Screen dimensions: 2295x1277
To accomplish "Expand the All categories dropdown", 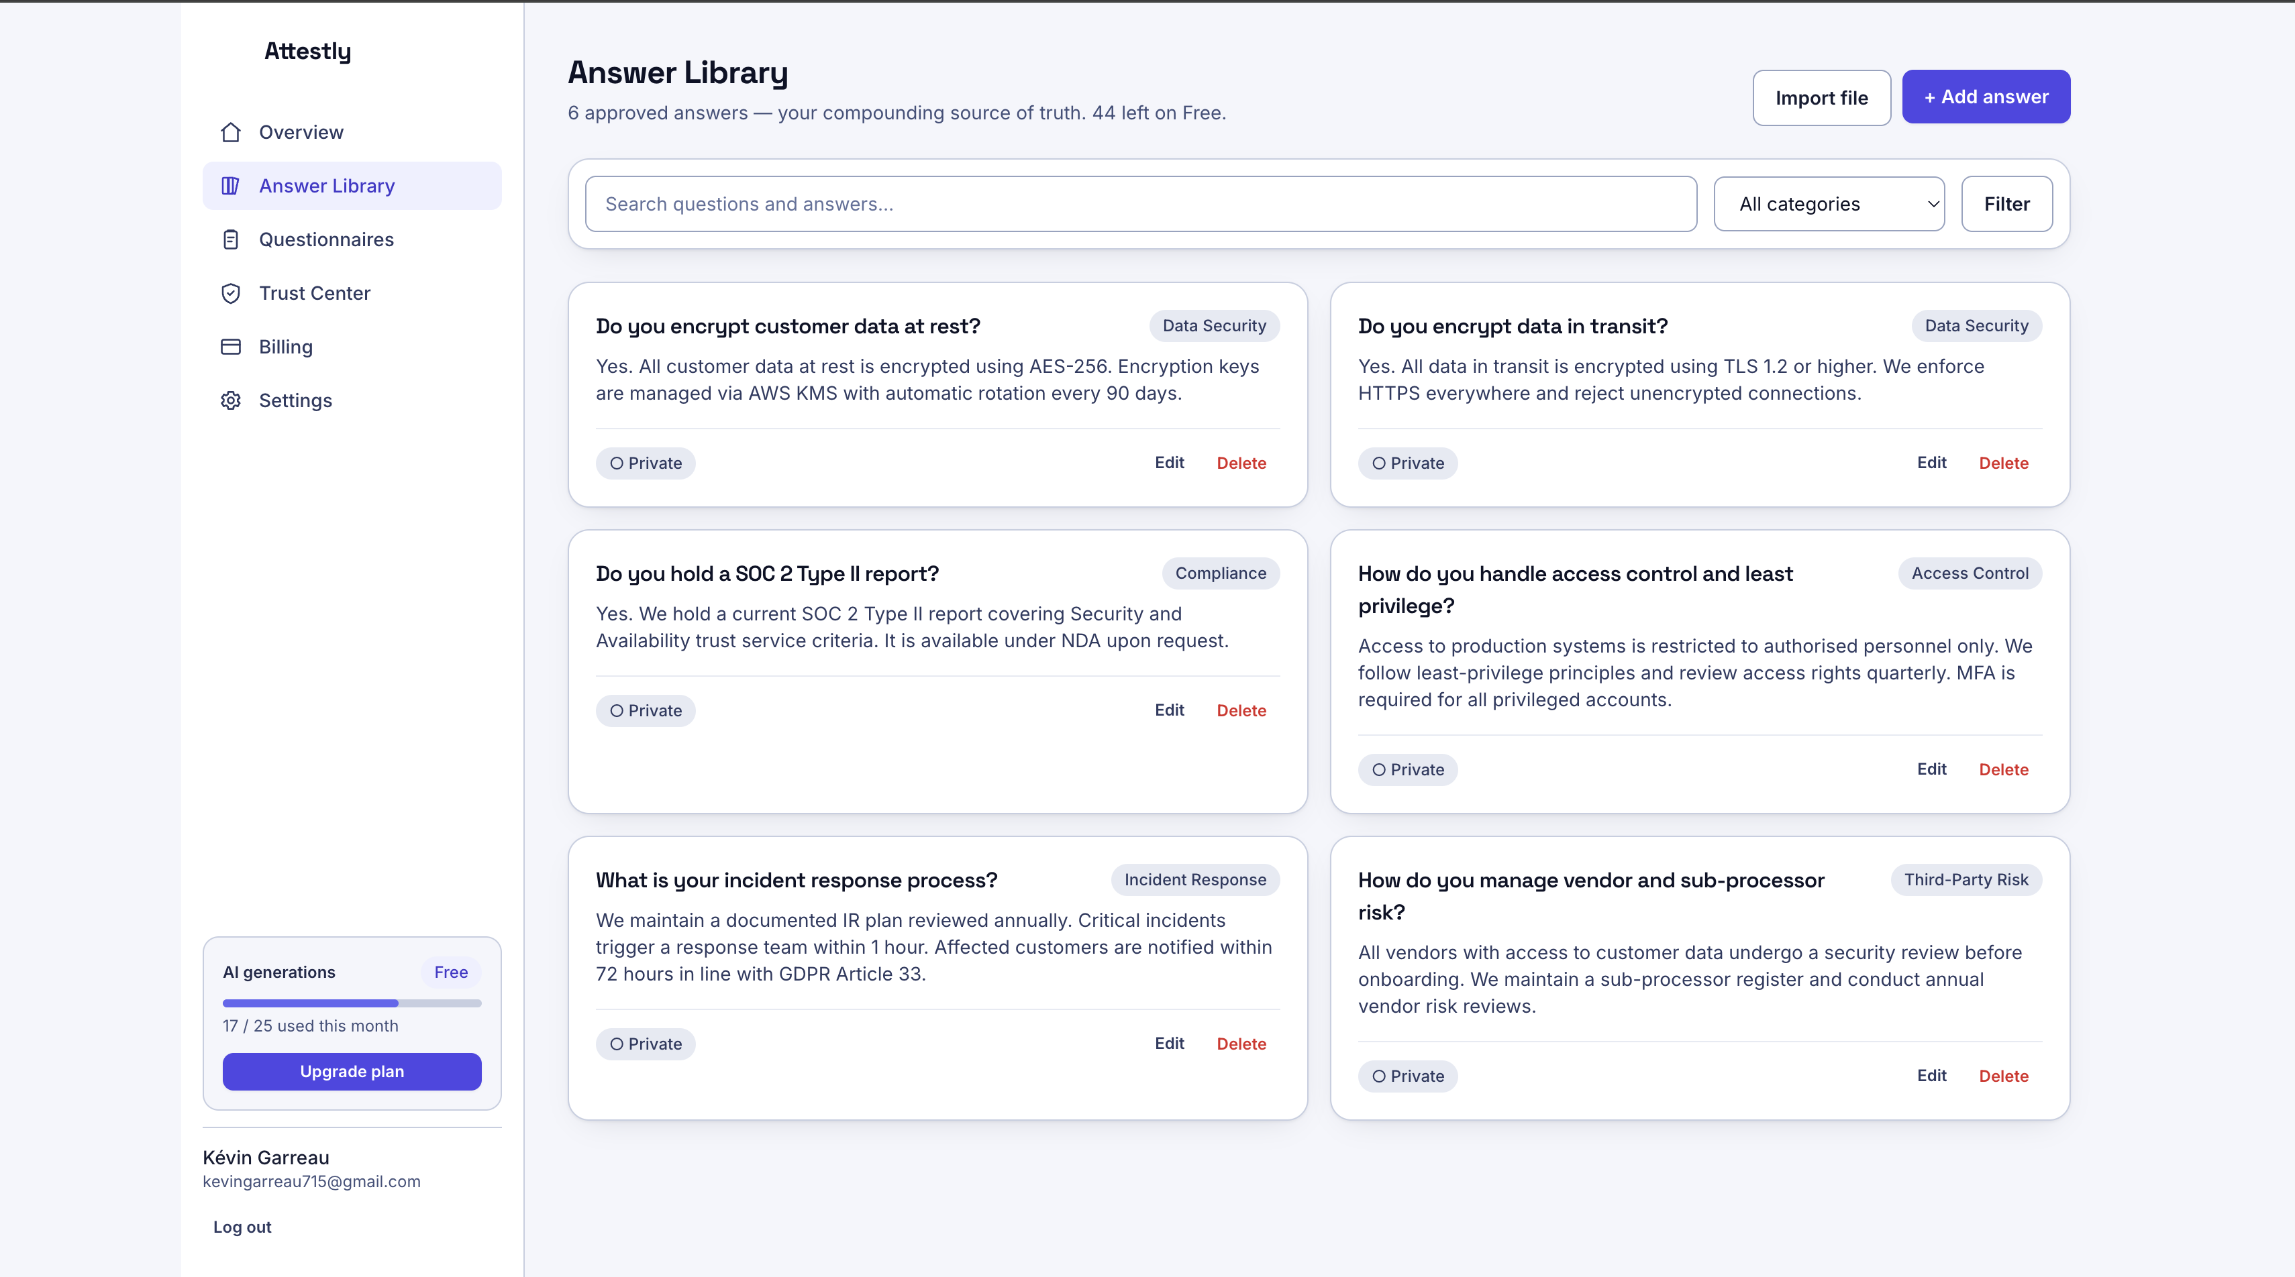I will tap(1829, 204).
